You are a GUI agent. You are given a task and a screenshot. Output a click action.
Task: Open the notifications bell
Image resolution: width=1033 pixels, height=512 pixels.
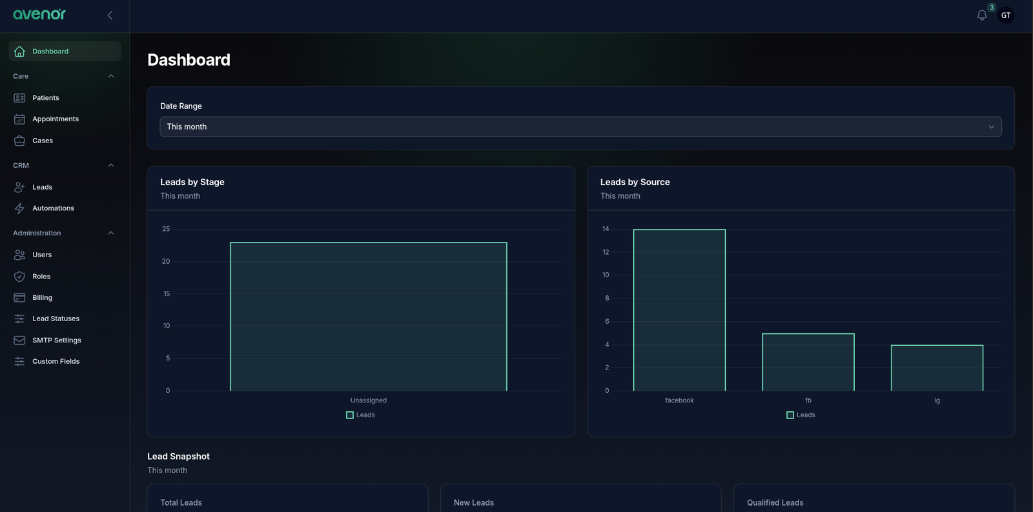[982, 15]
